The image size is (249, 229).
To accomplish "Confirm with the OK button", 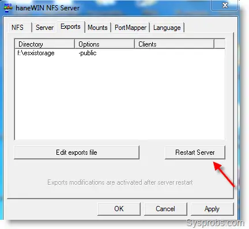I will coord(119,209).
